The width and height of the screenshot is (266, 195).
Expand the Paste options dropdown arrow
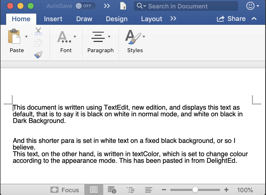26,37
